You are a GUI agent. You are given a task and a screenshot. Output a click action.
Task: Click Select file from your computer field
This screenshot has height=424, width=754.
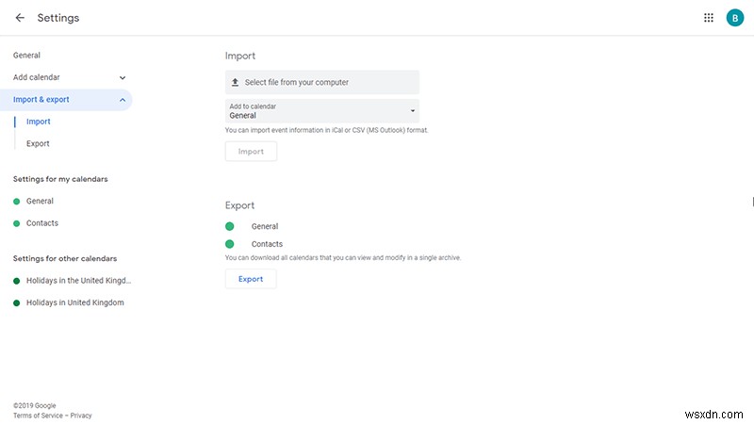[x=322, y=83]
